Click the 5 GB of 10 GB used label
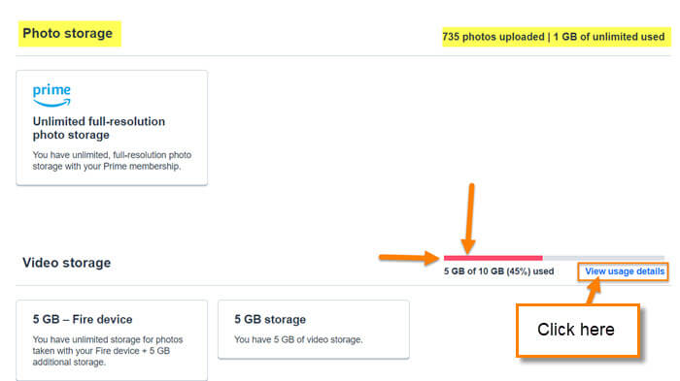The height and width of the screenshot is (381, 680). click(498, 271)
